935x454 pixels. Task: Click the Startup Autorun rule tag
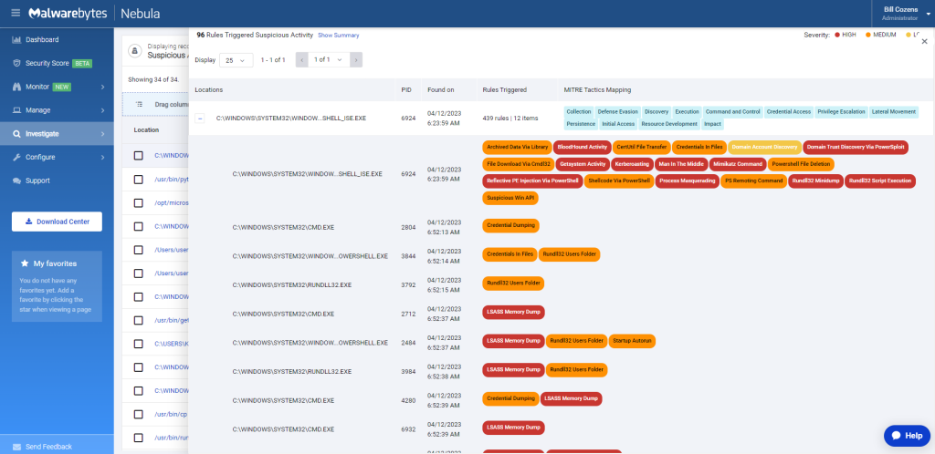point(632,341)
